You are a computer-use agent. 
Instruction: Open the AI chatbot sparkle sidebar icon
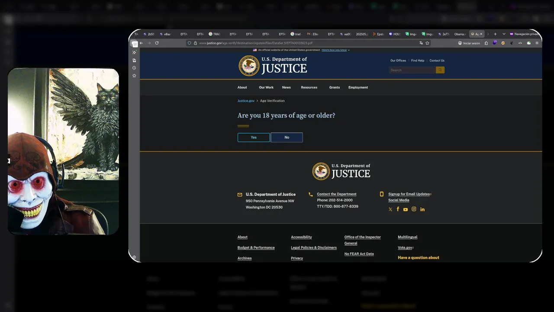(x=134, y=52)
